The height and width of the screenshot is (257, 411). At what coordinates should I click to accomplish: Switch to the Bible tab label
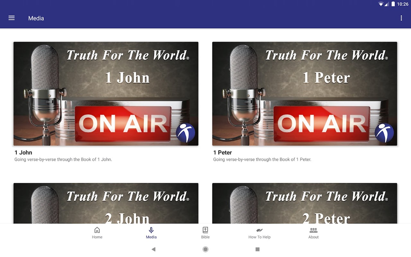205,237
